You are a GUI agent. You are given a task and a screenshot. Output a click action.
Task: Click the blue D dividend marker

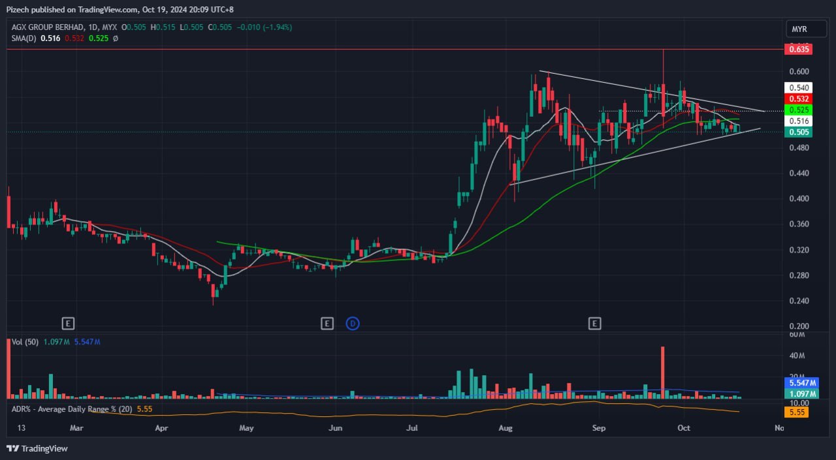click(353, 323)
